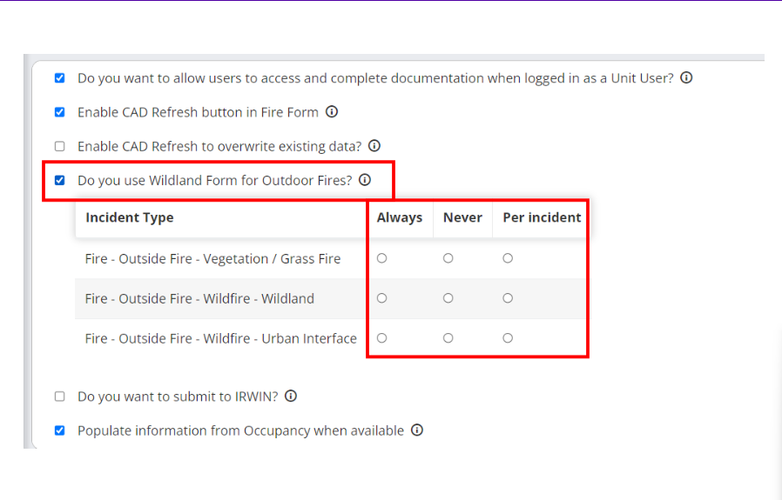The image size is (782, 500).
Task: Click info icon next to CAD Refresh button option
Action: pos(332,112)
